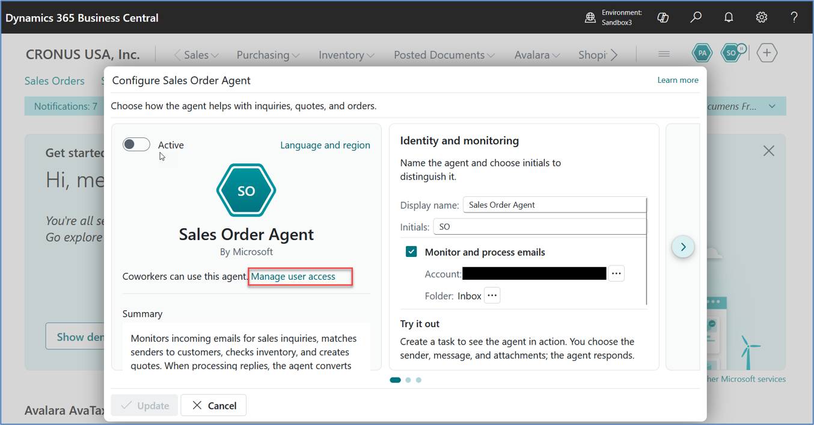Viewport: 814px width, 425px height.
Task: Open the SO agent hexagon in navigation bar
Action: coord(732,53)
